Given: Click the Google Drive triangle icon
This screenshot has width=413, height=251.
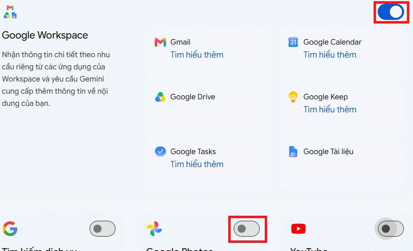Looking at the screenshot, I should [160, 97].
